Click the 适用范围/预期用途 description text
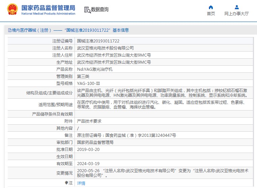257x188 pixels. point(161,105)
